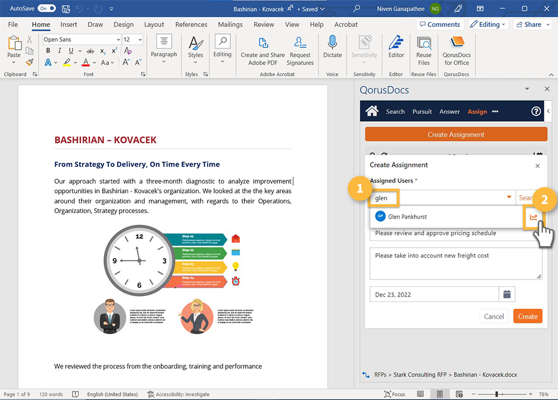Select Glen Pankhurst from results

[445, 216]
